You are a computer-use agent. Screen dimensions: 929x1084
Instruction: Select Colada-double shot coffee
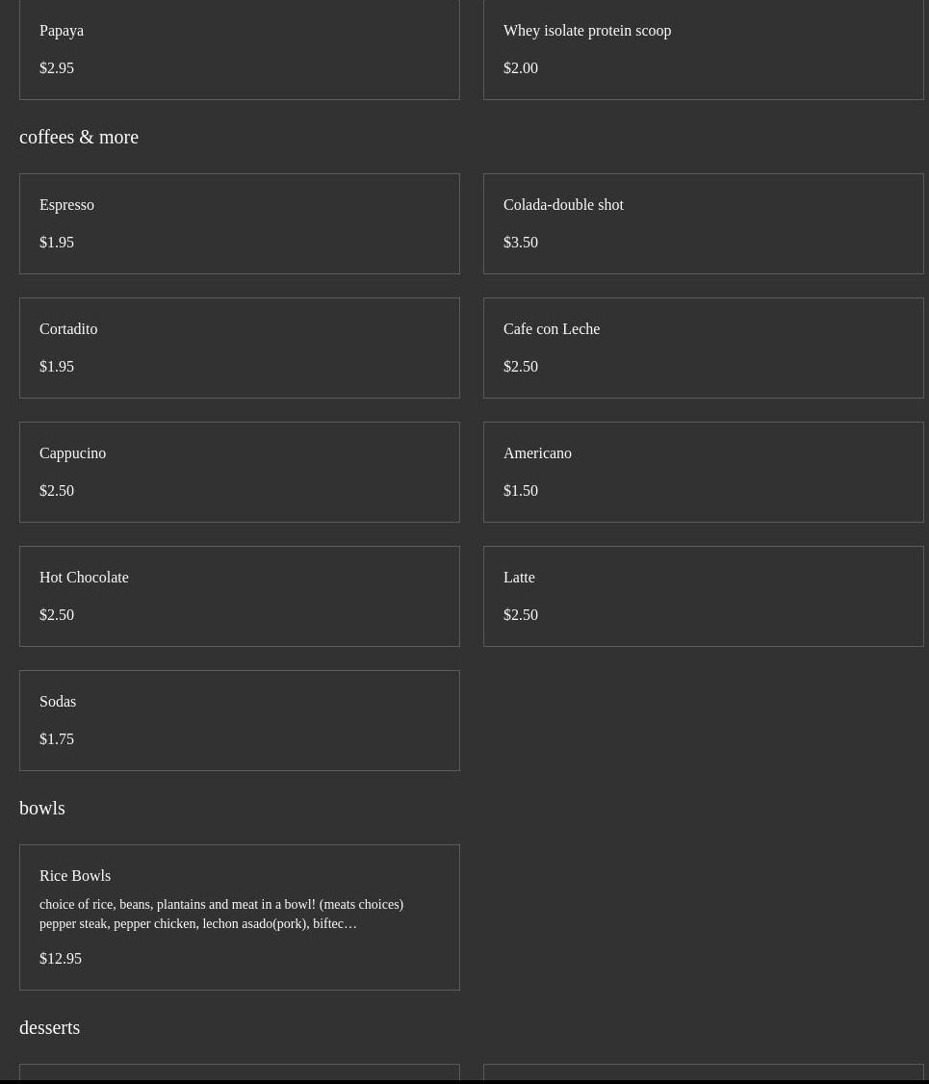click(703, 223)
